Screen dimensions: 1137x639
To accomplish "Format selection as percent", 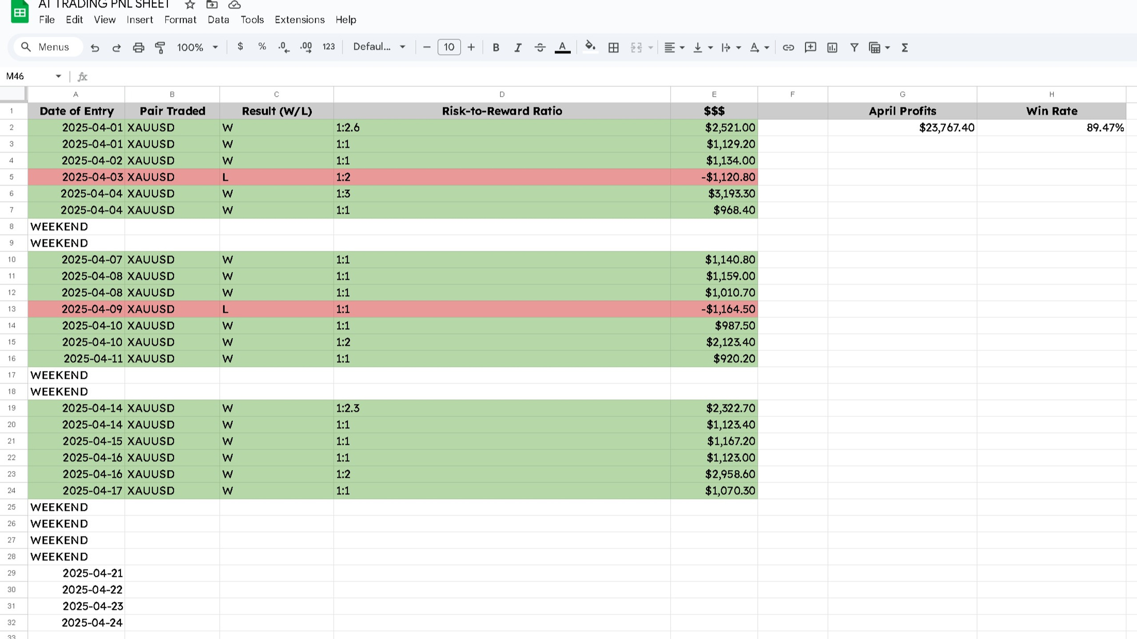I will 262,47.
